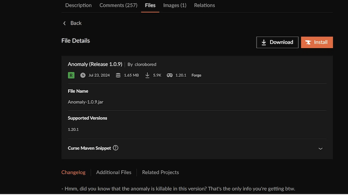Expand the Curse Maven Snippet section chevron

(320, 149)
